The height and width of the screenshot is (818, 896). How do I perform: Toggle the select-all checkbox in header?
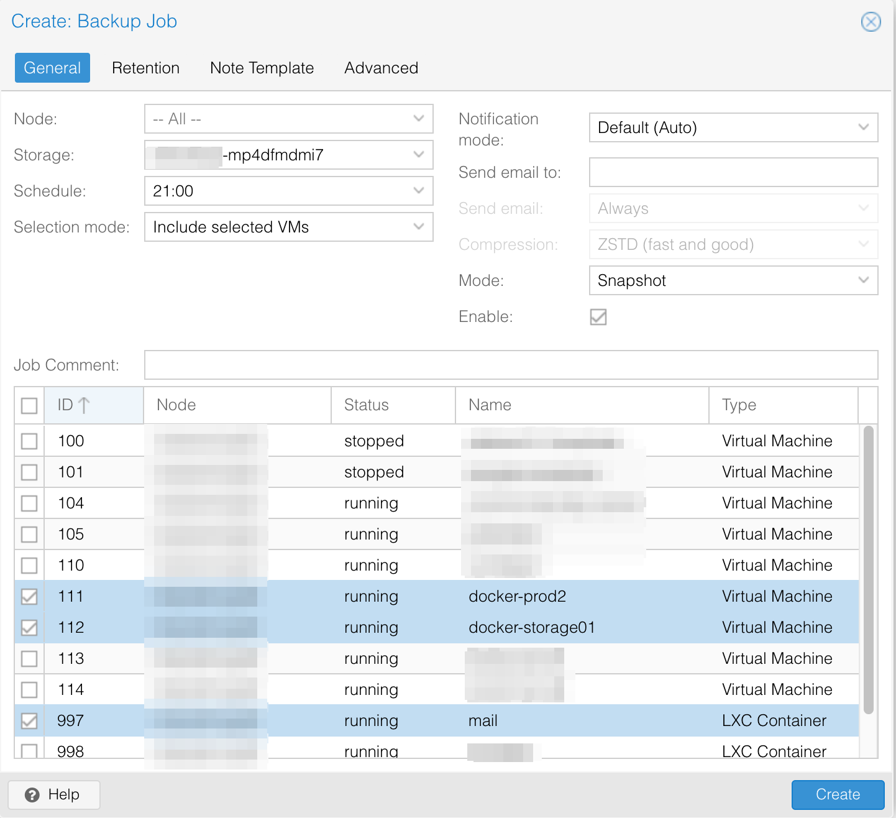point(29,406)
